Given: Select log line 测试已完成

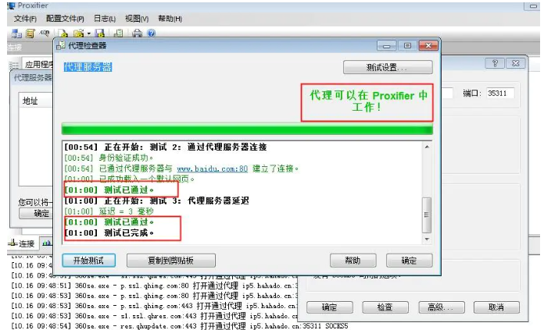Looking at the screenshot, I should (109, 233).
